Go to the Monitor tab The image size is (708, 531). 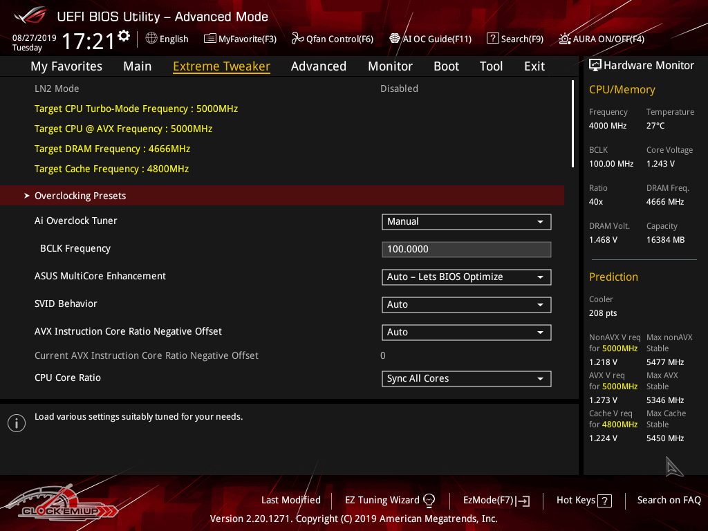coord(390,66)
